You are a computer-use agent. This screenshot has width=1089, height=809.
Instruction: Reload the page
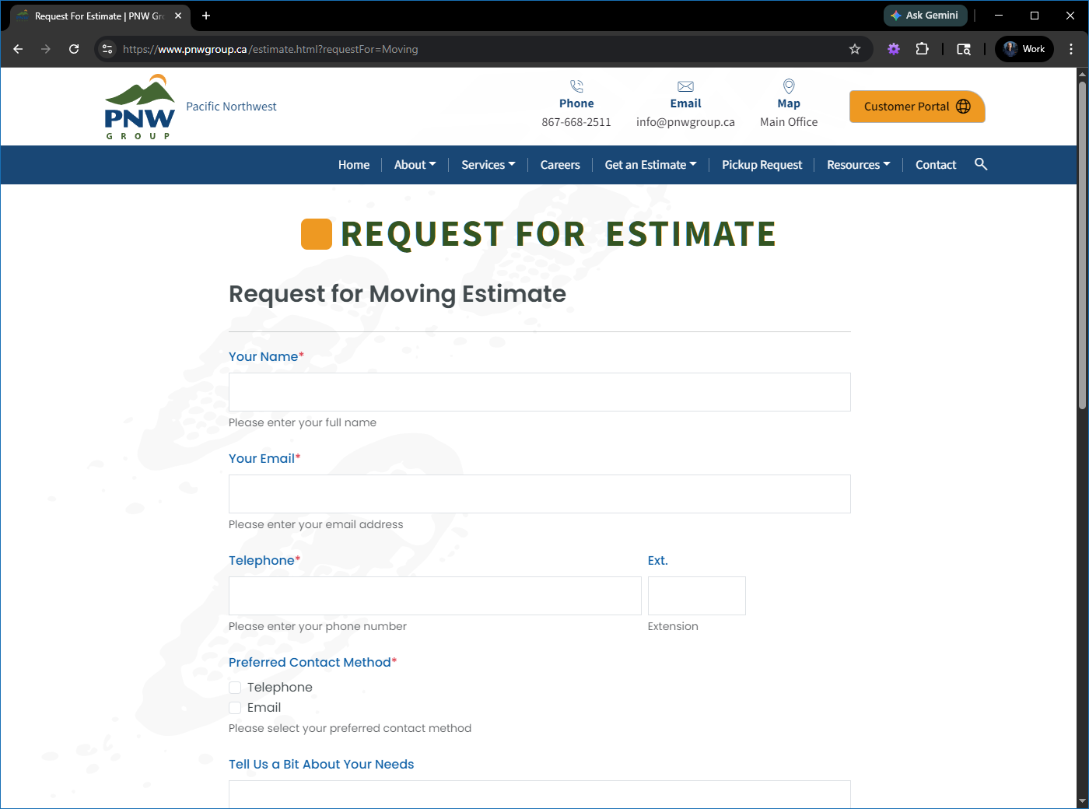click(x=74, y=49)
